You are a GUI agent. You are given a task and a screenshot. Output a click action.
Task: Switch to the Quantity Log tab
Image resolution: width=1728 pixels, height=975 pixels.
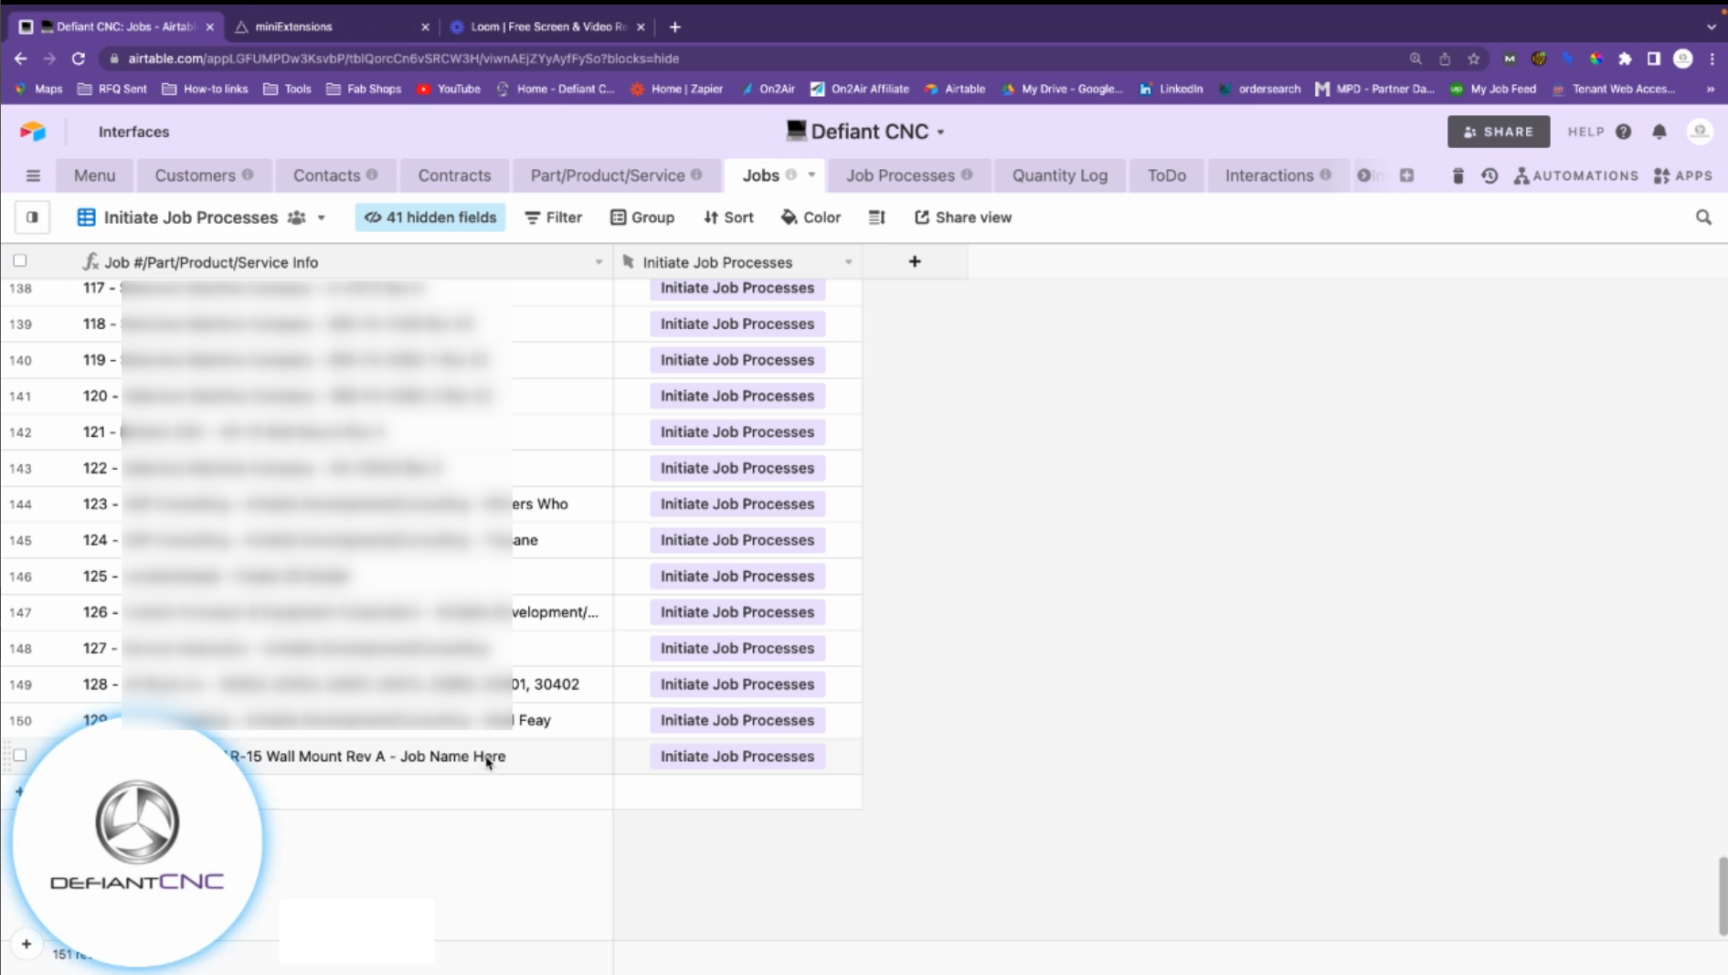click(1059, 175)
